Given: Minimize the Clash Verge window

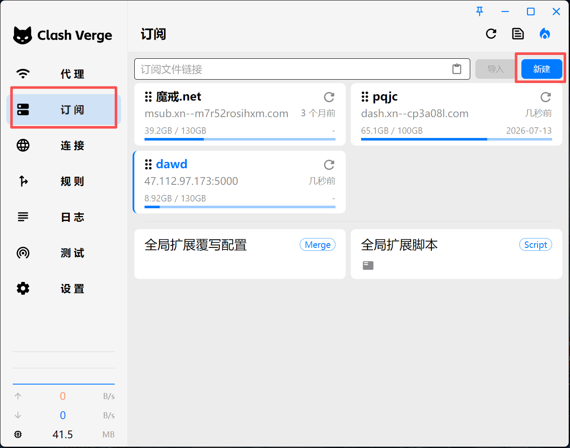Looking at the screenshot, I should point(505,11).
